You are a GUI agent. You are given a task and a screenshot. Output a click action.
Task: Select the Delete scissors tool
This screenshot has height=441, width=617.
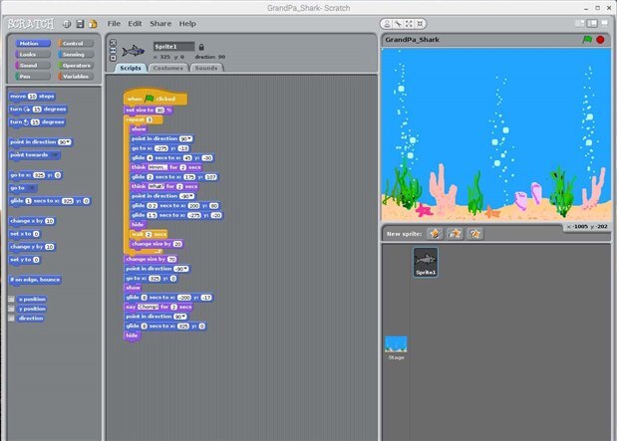coord(399,24)
